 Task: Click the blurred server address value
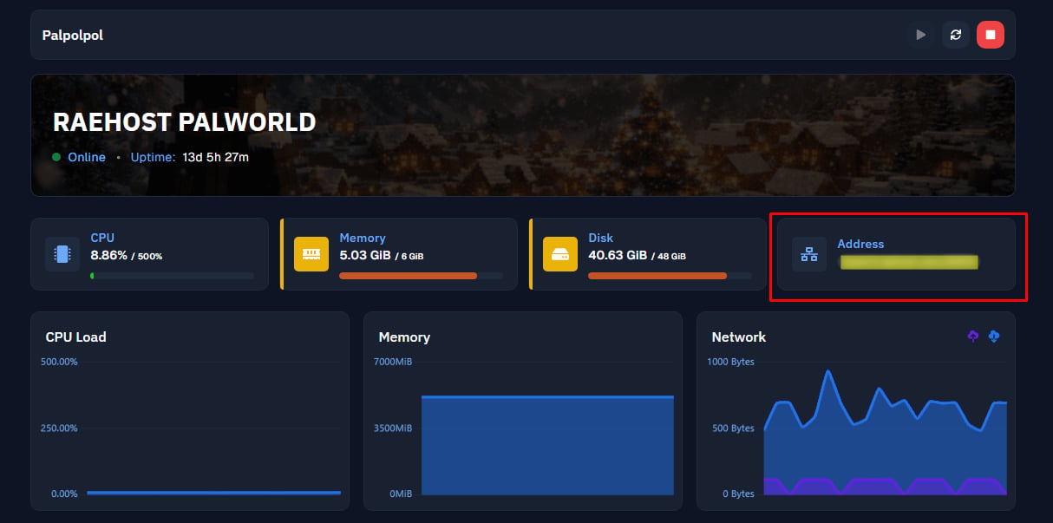pyautogui.click(x=909, y=261)
